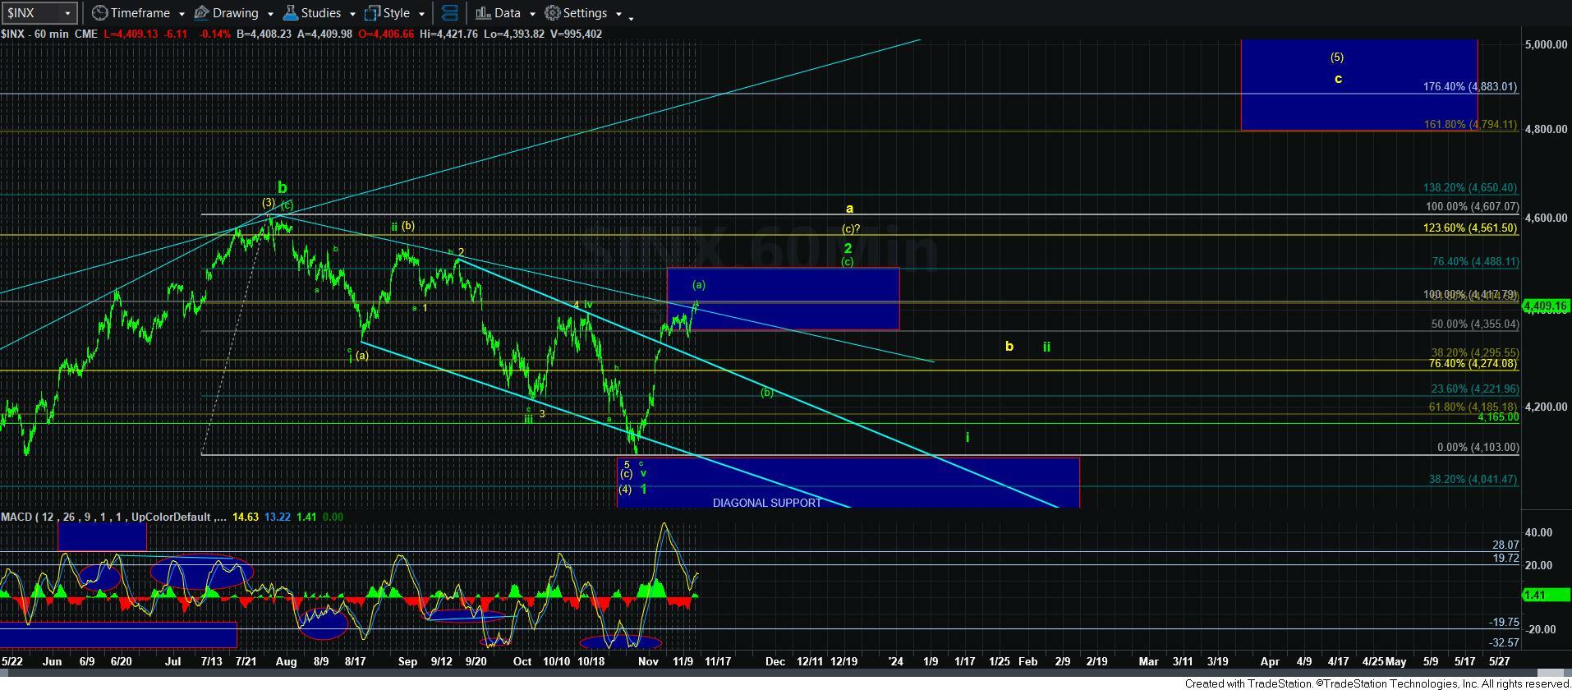1572x690 pixels.
Task: Expand the Timeframe dropdown arrow
Action: pyautogui.click(x=181, y=14)
